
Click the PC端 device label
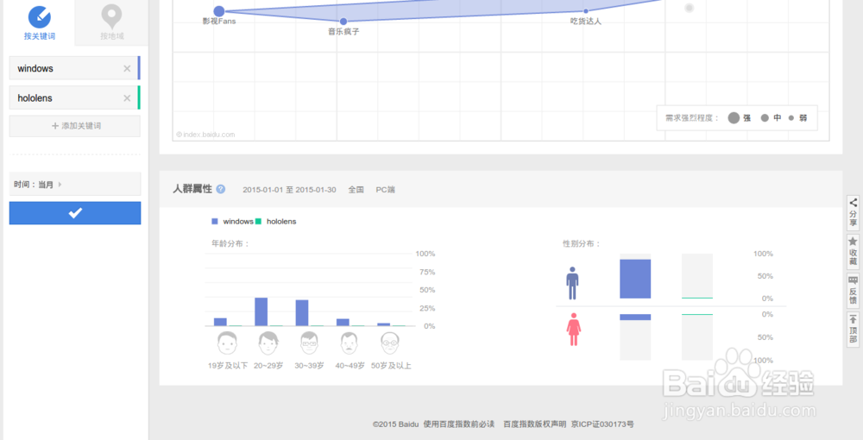pos(385,189)
